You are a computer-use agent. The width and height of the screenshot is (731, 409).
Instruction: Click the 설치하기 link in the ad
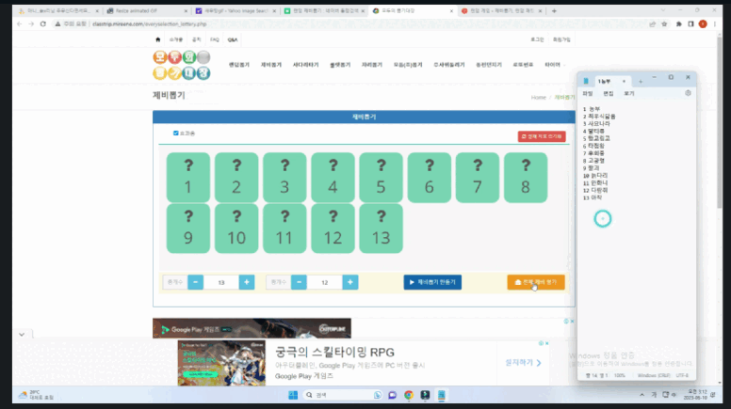[523, 363]
